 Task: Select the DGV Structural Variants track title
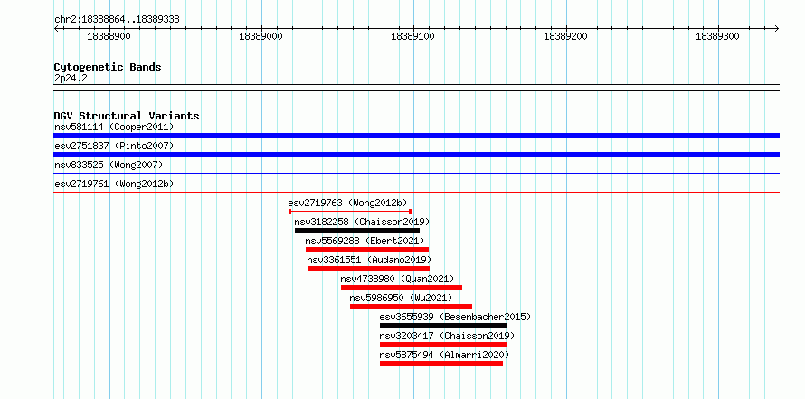pyautogui.click(x=127, y=116)
